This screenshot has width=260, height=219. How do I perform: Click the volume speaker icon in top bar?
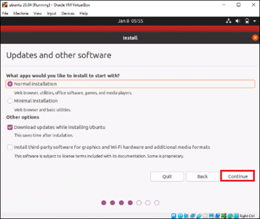click(238, 21)
